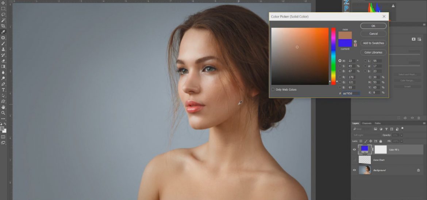Select the L lightness radio button
This screenshot has height=200, width=427.
(x=365, y=61)
